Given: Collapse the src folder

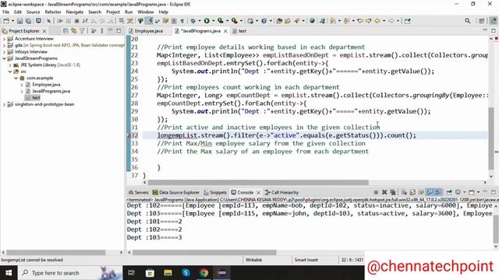Looking at the screenshot, I should coord(10,72).
